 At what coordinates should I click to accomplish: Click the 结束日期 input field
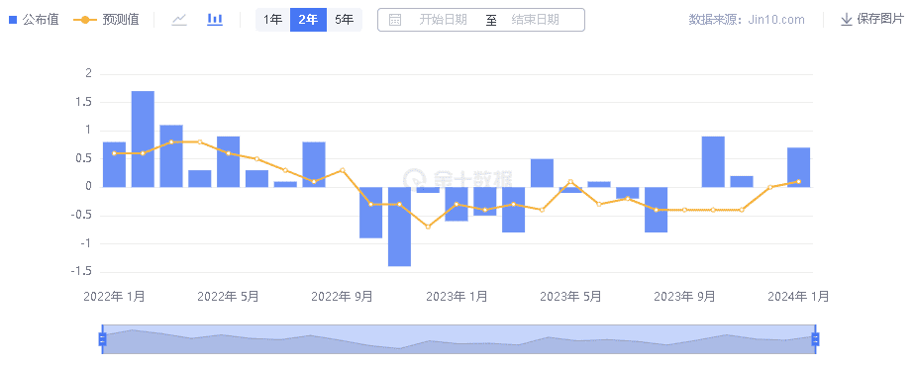point(535,20)
